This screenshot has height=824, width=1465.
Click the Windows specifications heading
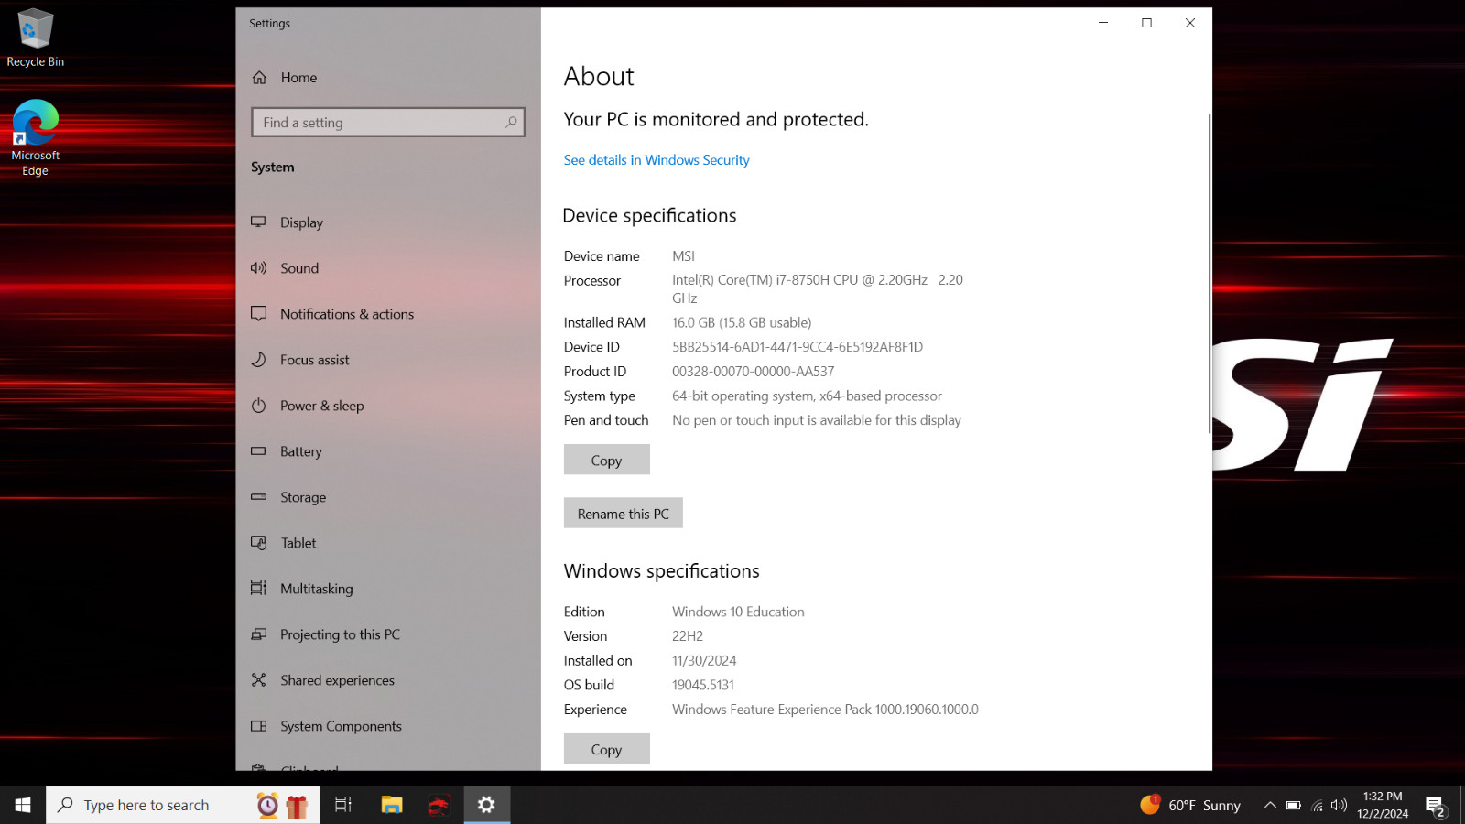(x=662, y=571)
